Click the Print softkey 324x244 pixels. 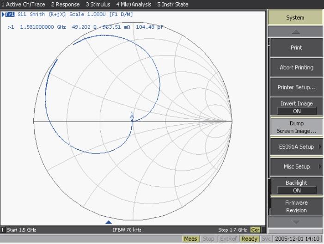pos(296,48)
